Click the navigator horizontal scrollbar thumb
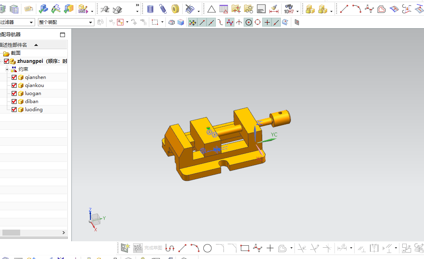 (x=11, y=232)
